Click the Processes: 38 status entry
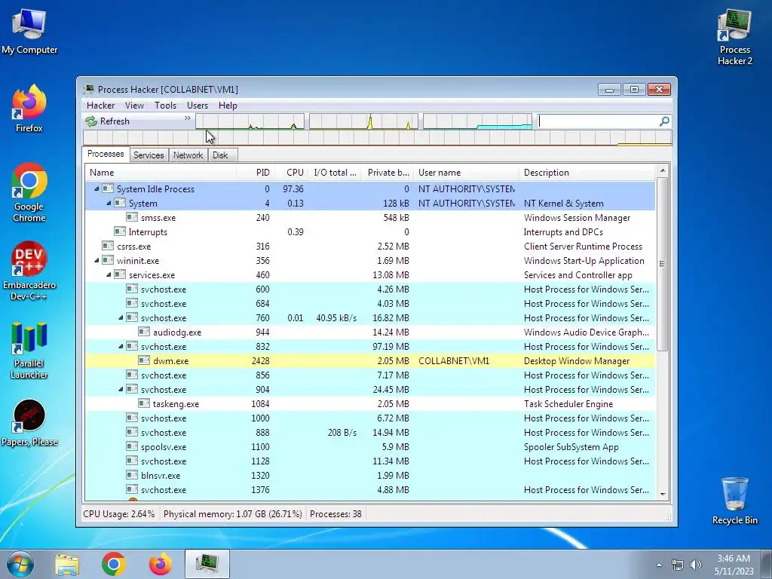 (x=335, y=514)
